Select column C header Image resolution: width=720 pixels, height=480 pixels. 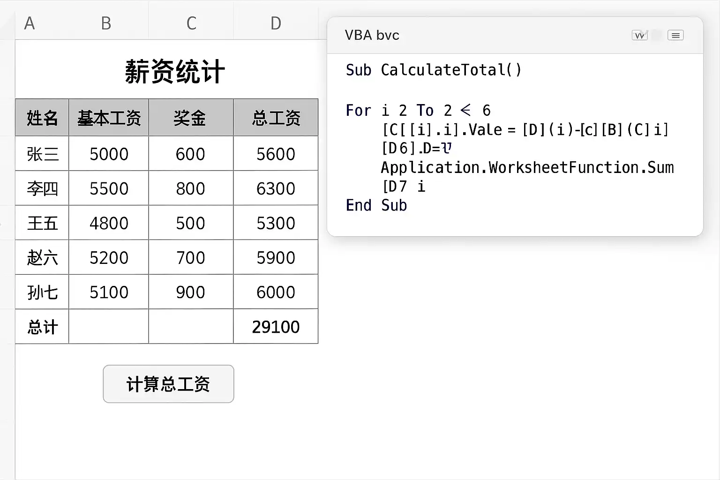point(191,23)
